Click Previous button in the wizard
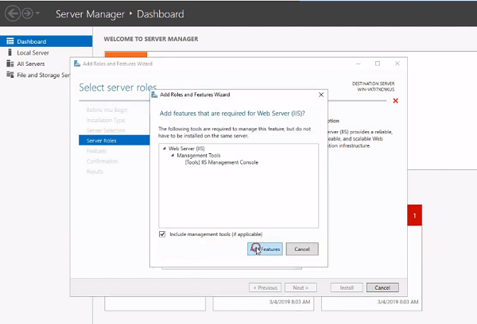The image size is (477, 324). tap(265, 287)
